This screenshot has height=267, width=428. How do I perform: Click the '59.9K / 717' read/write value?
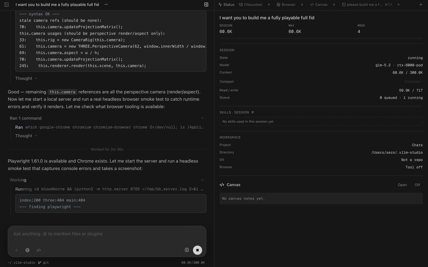[x=411, y=91]
